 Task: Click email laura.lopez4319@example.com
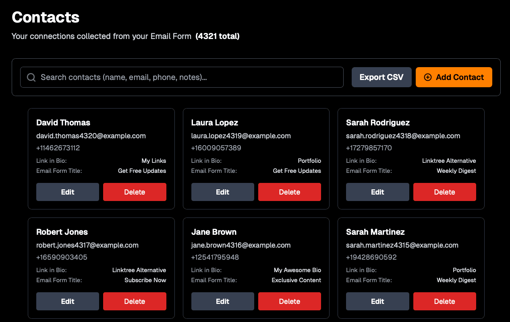point(241,136)
